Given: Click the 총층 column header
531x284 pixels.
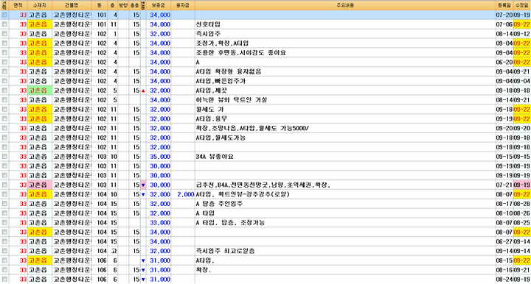Looking at the screenshot, I should [x=135, y=5].
